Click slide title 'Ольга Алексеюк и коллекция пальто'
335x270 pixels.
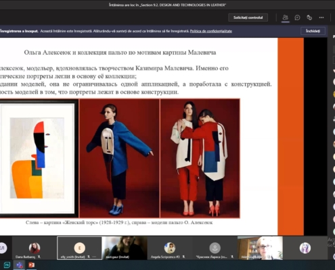coord(120,53)
